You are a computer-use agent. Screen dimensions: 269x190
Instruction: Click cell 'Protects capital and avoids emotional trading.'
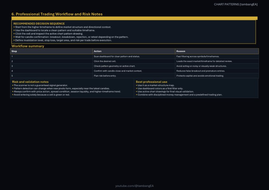point(217,76)
